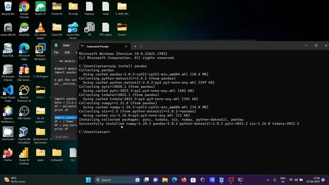Image resolution: width=329 pixels, height=185 pixels.
Task: Open VLC media player shortcut
Action: tap(40, 31)
